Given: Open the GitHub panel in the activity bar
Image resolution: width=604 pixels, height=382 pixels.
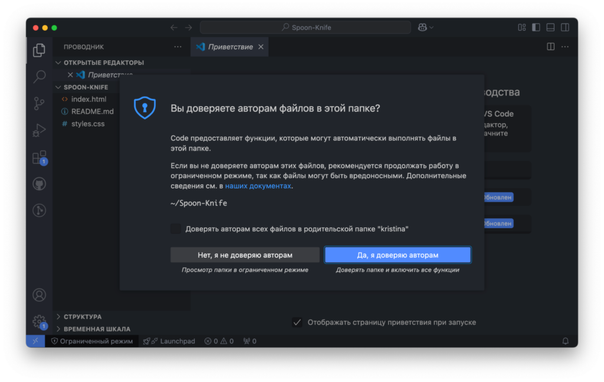Looking at the screenshot, I should 39,183.
